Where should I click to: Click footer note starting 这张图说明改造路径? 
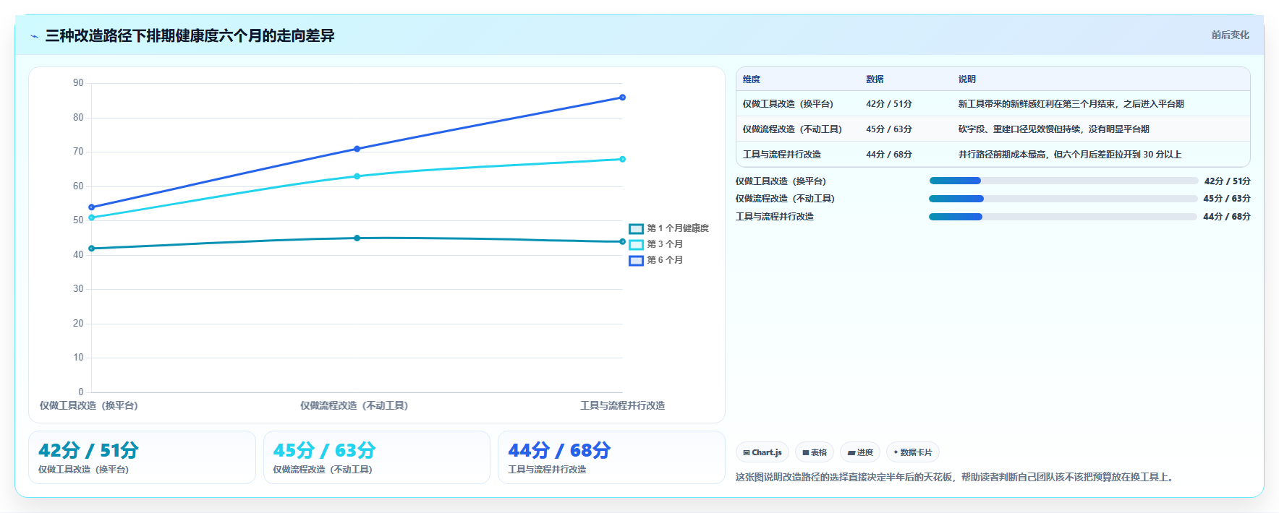click(956, 478)
